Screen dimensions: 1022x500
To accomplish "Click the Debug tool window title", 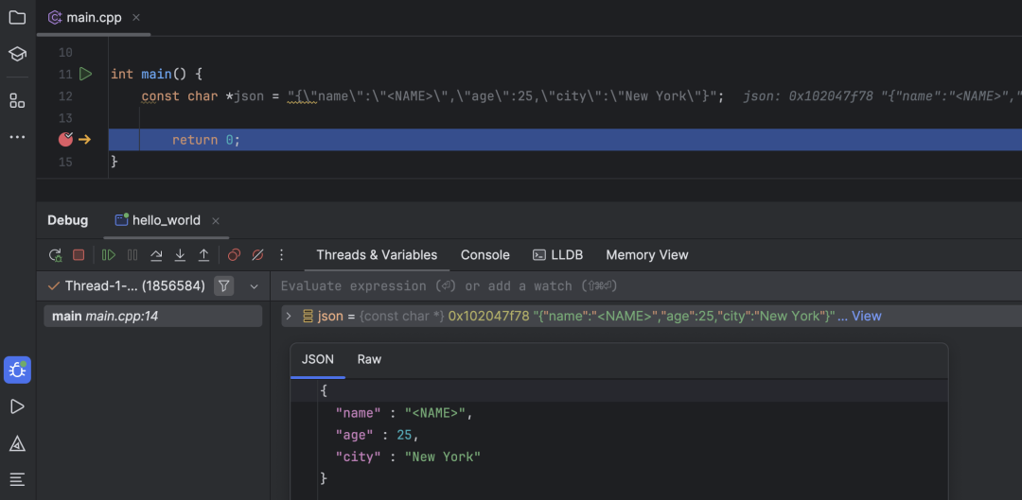I will point(68,220).
